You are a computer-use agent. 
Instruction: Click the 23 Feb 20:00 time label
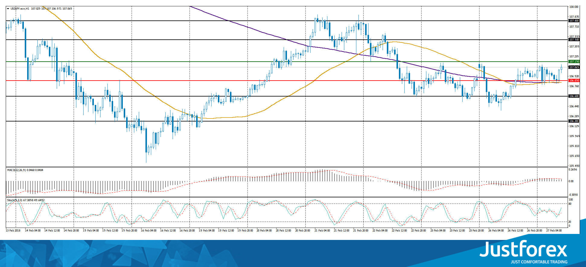point(477,231)
